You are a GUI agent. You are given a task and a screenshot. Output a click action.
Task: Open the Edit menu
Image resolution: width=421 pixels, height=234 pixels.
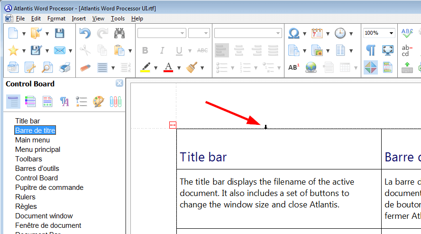point(36,19)
